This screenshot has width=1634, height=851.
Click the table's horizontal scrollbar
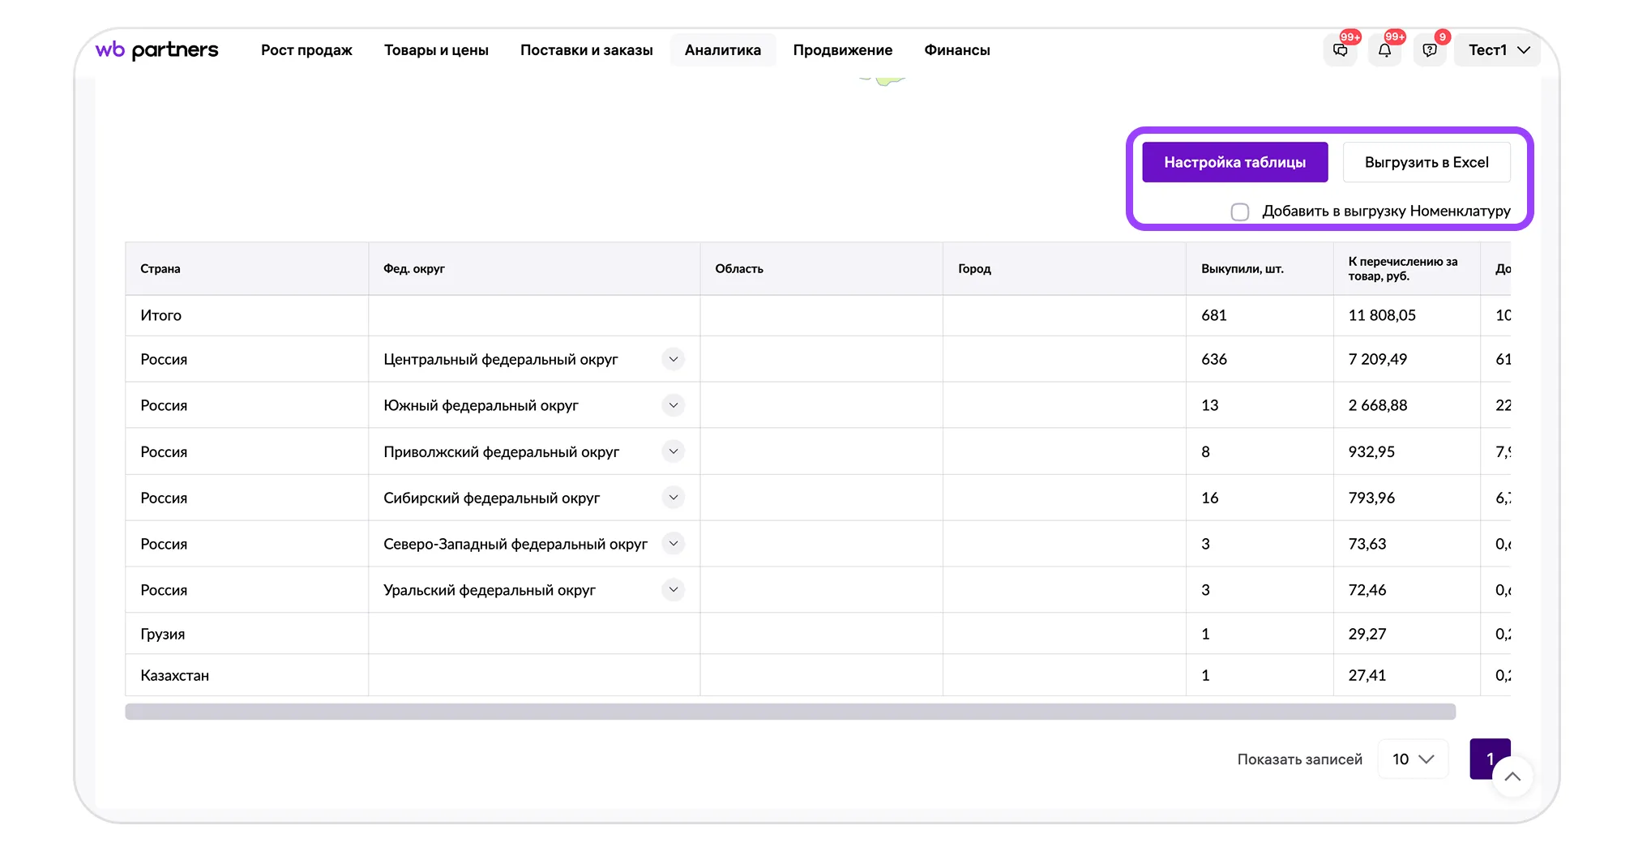pyautogui.click(x=789, y=712)
